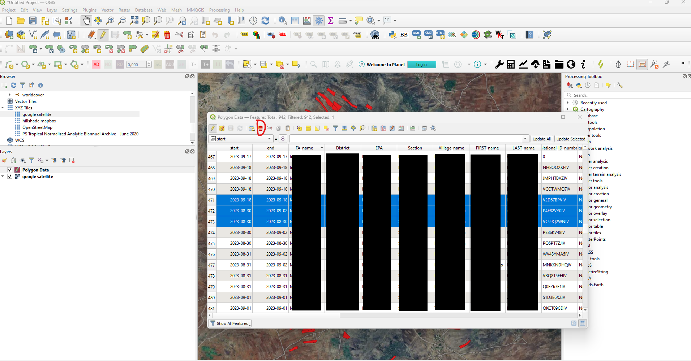Open the Processing menu

point(219,10)
